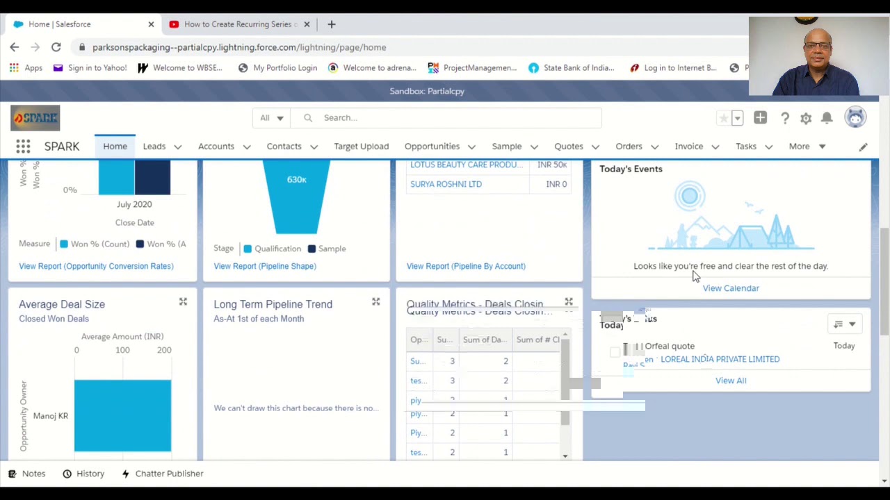The height and width of the screenshot is (500, 890).
Task: Open the user profile avatar
Action: pyautogui.click(x=855, y=117)
